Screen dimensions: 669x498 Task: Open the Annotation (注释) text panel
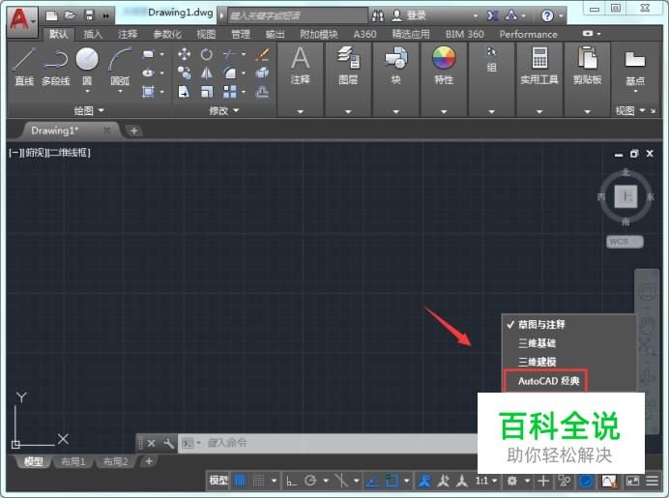(x=300, y=65)
